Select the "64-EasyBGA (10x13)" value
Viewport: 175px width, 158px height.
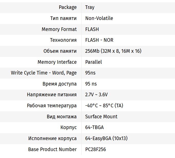coord(106,139)
